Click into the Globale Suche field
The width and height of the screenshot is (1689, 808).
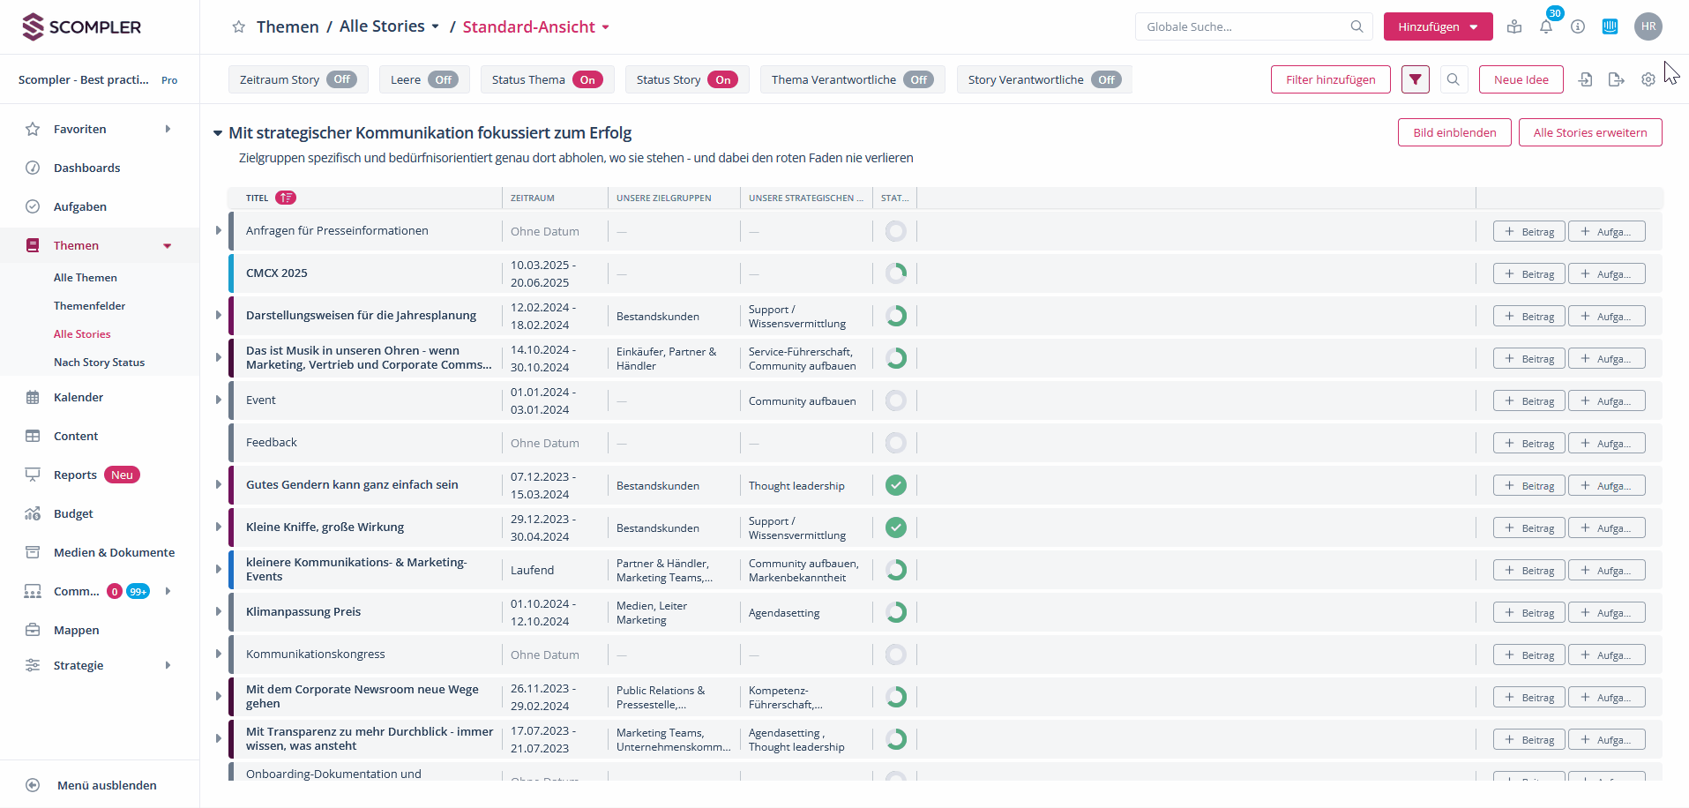(x=1244, y=26)
